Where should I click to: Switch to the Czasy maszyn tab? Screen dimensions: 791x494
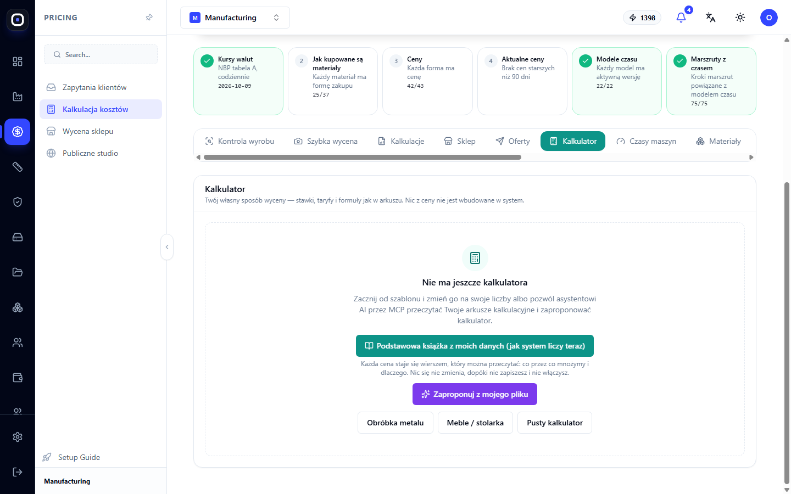(646, 141)
